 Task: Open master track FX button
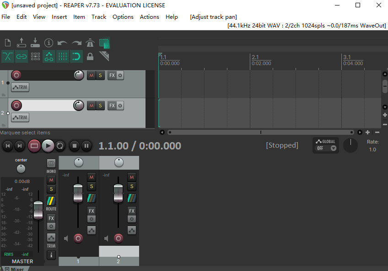click(51, 218)
